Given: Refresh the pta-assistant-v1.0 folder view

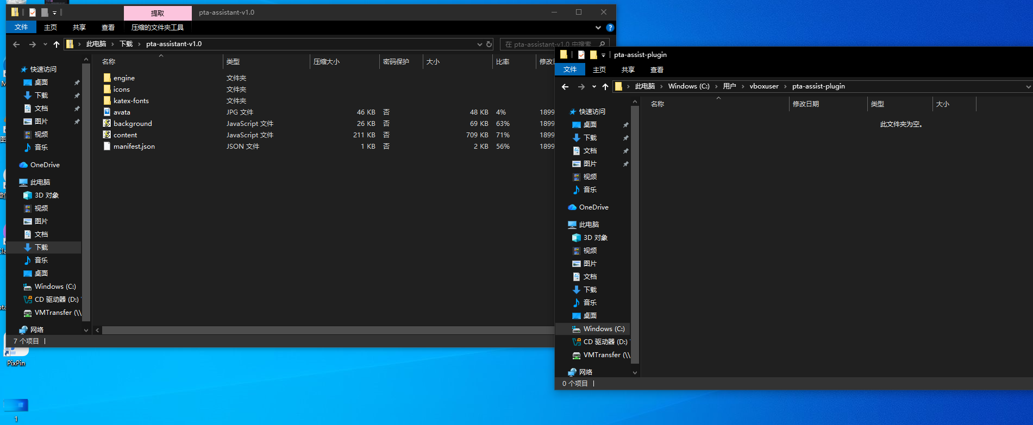Looking at the screenshot, I should coord(489,45).
